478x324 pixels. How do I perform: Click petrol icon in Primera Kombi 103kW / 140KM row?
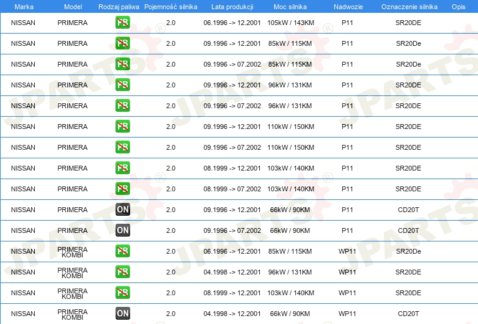(x=122, y=293)
